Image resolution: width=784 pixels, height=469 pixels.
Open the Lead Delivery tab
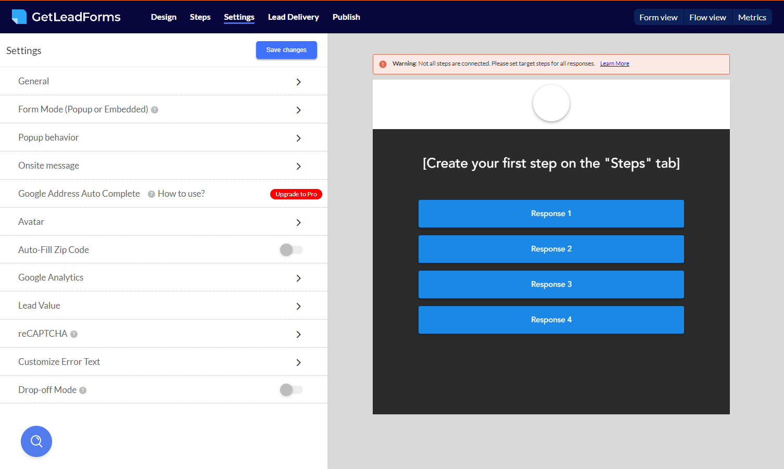[x=293, y=17]
